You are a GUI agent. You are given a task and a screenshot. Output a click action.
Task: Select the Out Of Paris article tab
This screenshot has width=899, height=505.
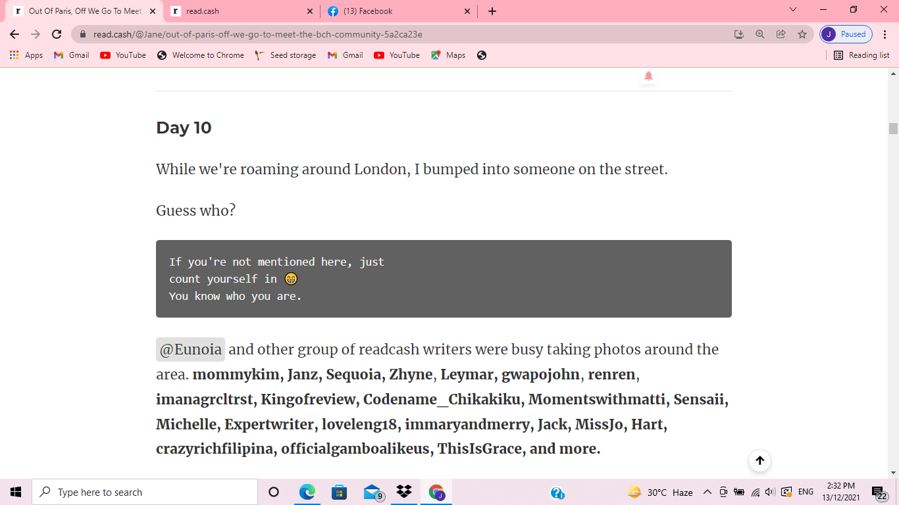[86, 11]
